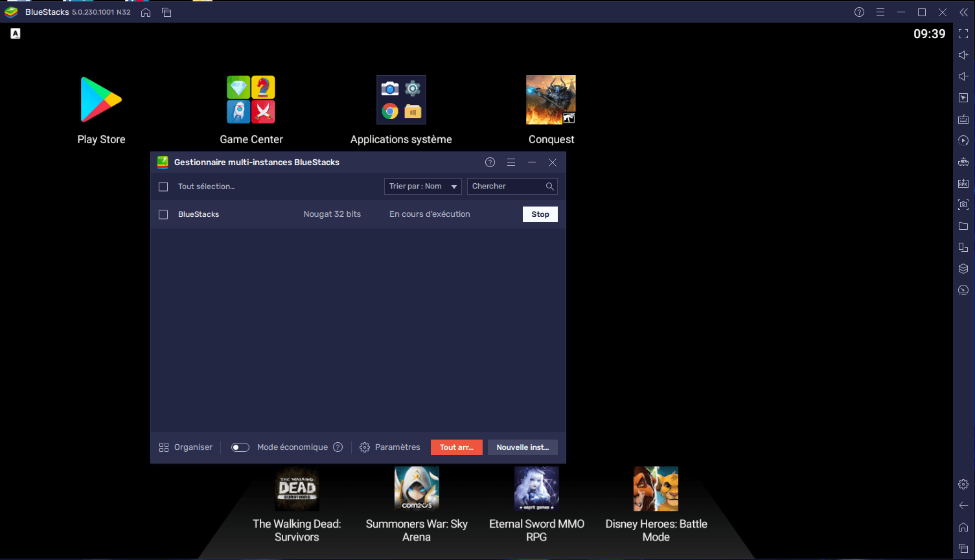975x560 pixels.
Task: Click the recent apps icon in sidebar bottom
Action: [x=963, y=548]
